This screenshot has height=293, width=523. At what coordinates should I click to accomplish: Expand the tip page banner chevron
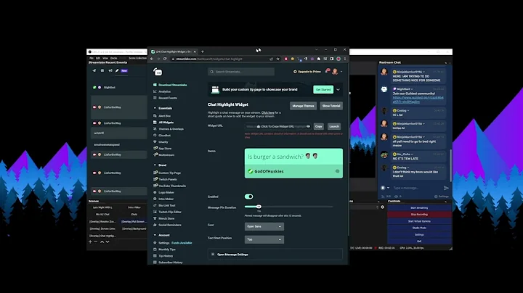coord(338,89)
